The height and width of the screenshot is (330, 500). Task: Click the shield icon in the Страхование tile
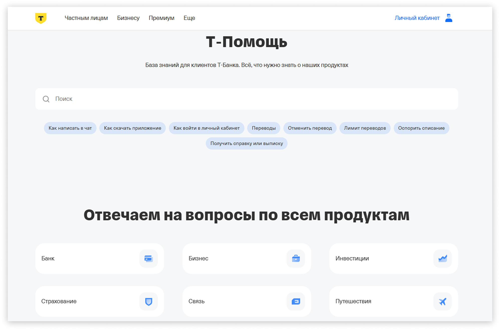coord(148,301)
